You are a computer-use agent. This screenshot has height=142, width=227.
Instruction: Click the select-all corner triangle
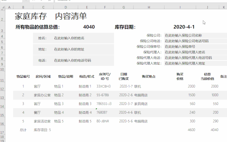tap(3, 7)
